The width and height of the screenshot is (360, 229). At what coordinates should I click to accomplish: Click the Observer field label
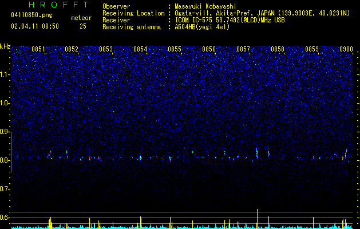[x=116, y=6]
